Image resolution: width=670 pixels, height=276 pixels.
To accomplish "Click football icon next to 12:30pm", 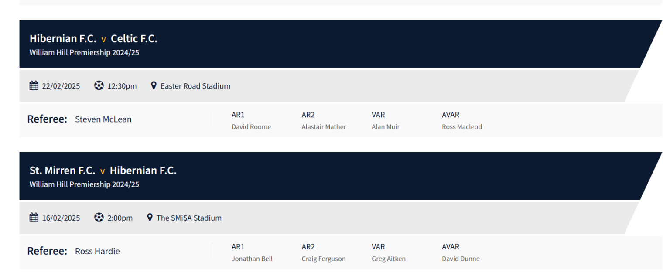I will click(99, 85).
